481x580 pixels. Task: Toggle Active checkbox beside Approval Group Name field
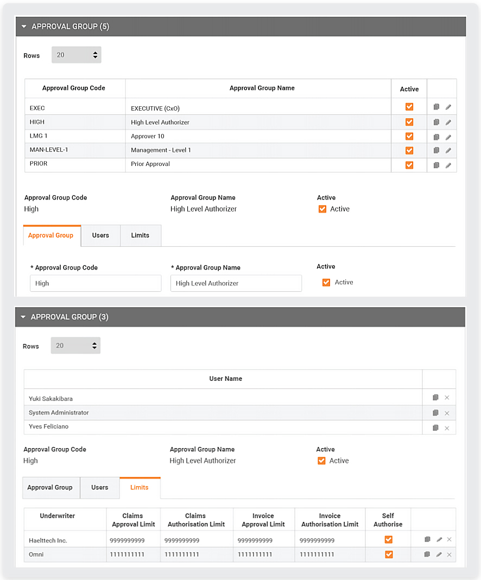[x=326, y=282]
